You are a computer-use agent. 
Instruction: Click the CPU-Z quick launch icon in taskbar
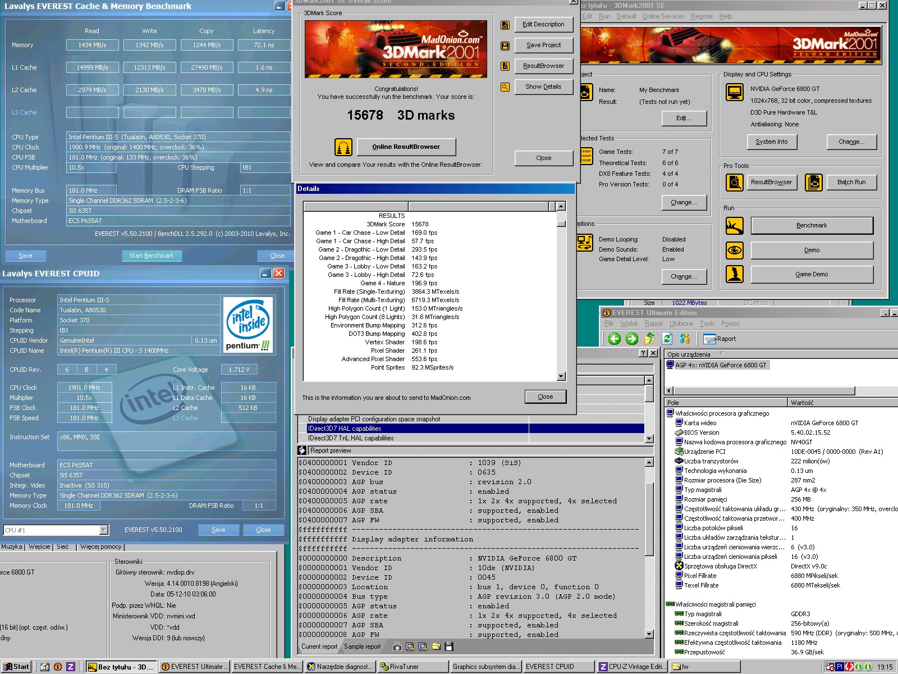tap(71, 667)
